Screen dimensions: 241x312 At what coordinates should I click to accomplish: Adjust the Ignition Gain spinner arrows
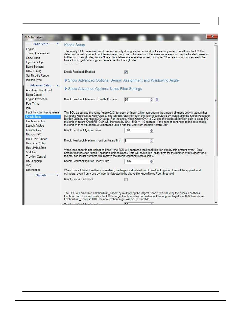tap(152, 131)
